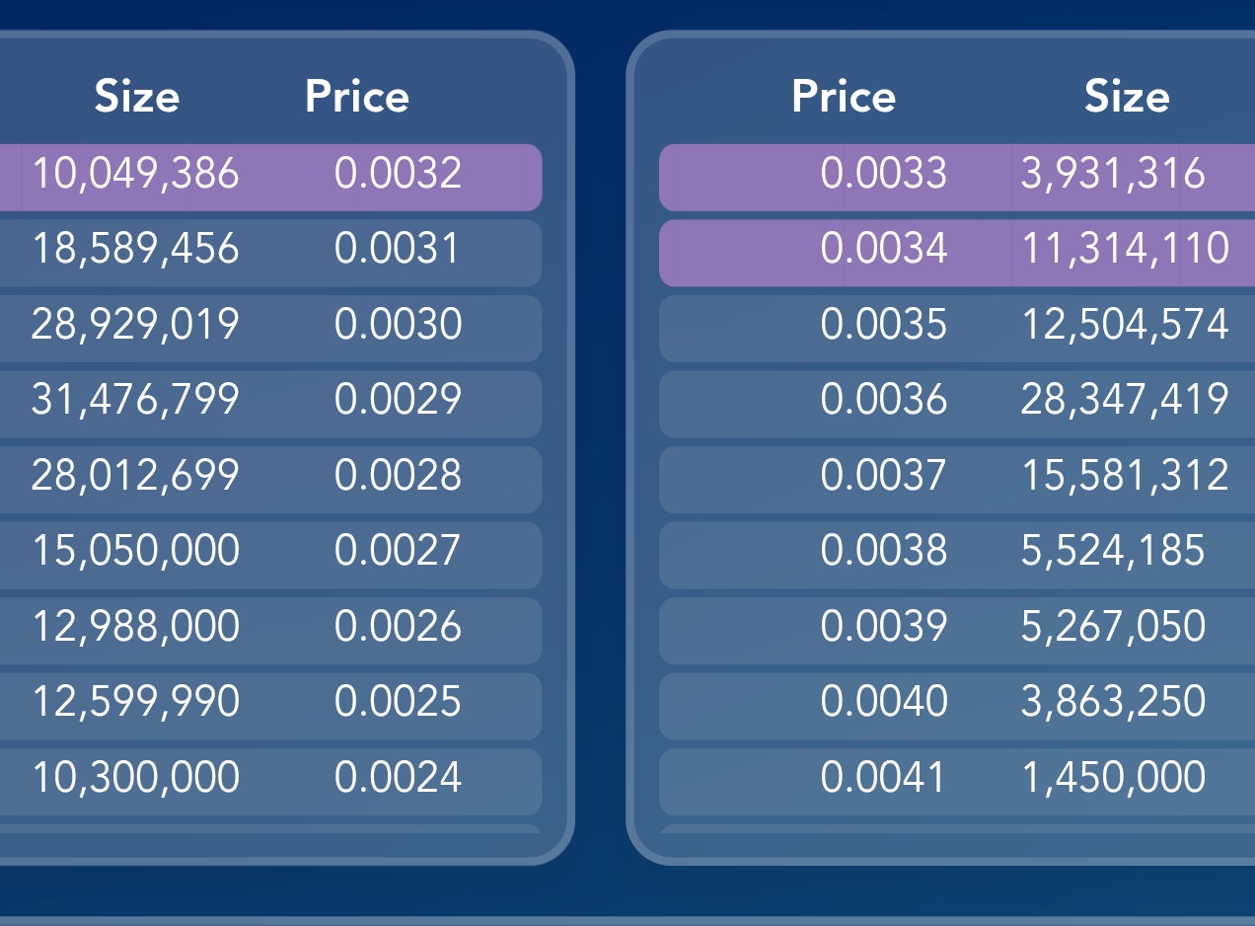Image resolution: width=1255 pixels, height=926 pixels.
Task: Click the ask size 5,524,185
Action: 1113,551
